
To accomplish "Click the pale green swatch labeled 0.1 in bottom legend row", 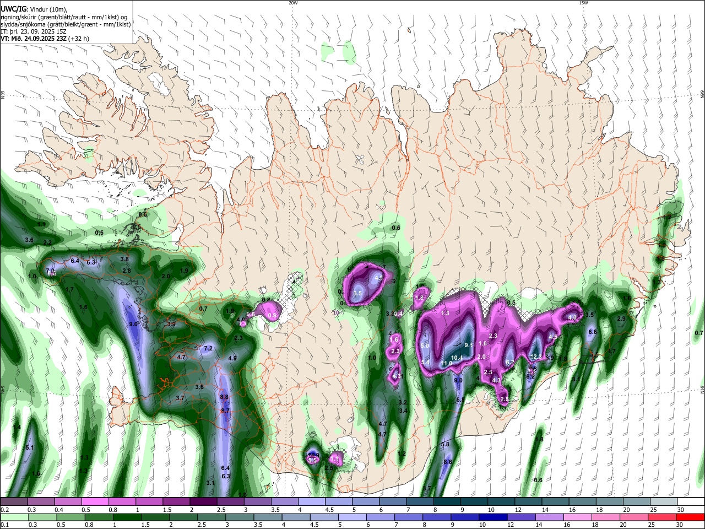I will tap(14, 517).
